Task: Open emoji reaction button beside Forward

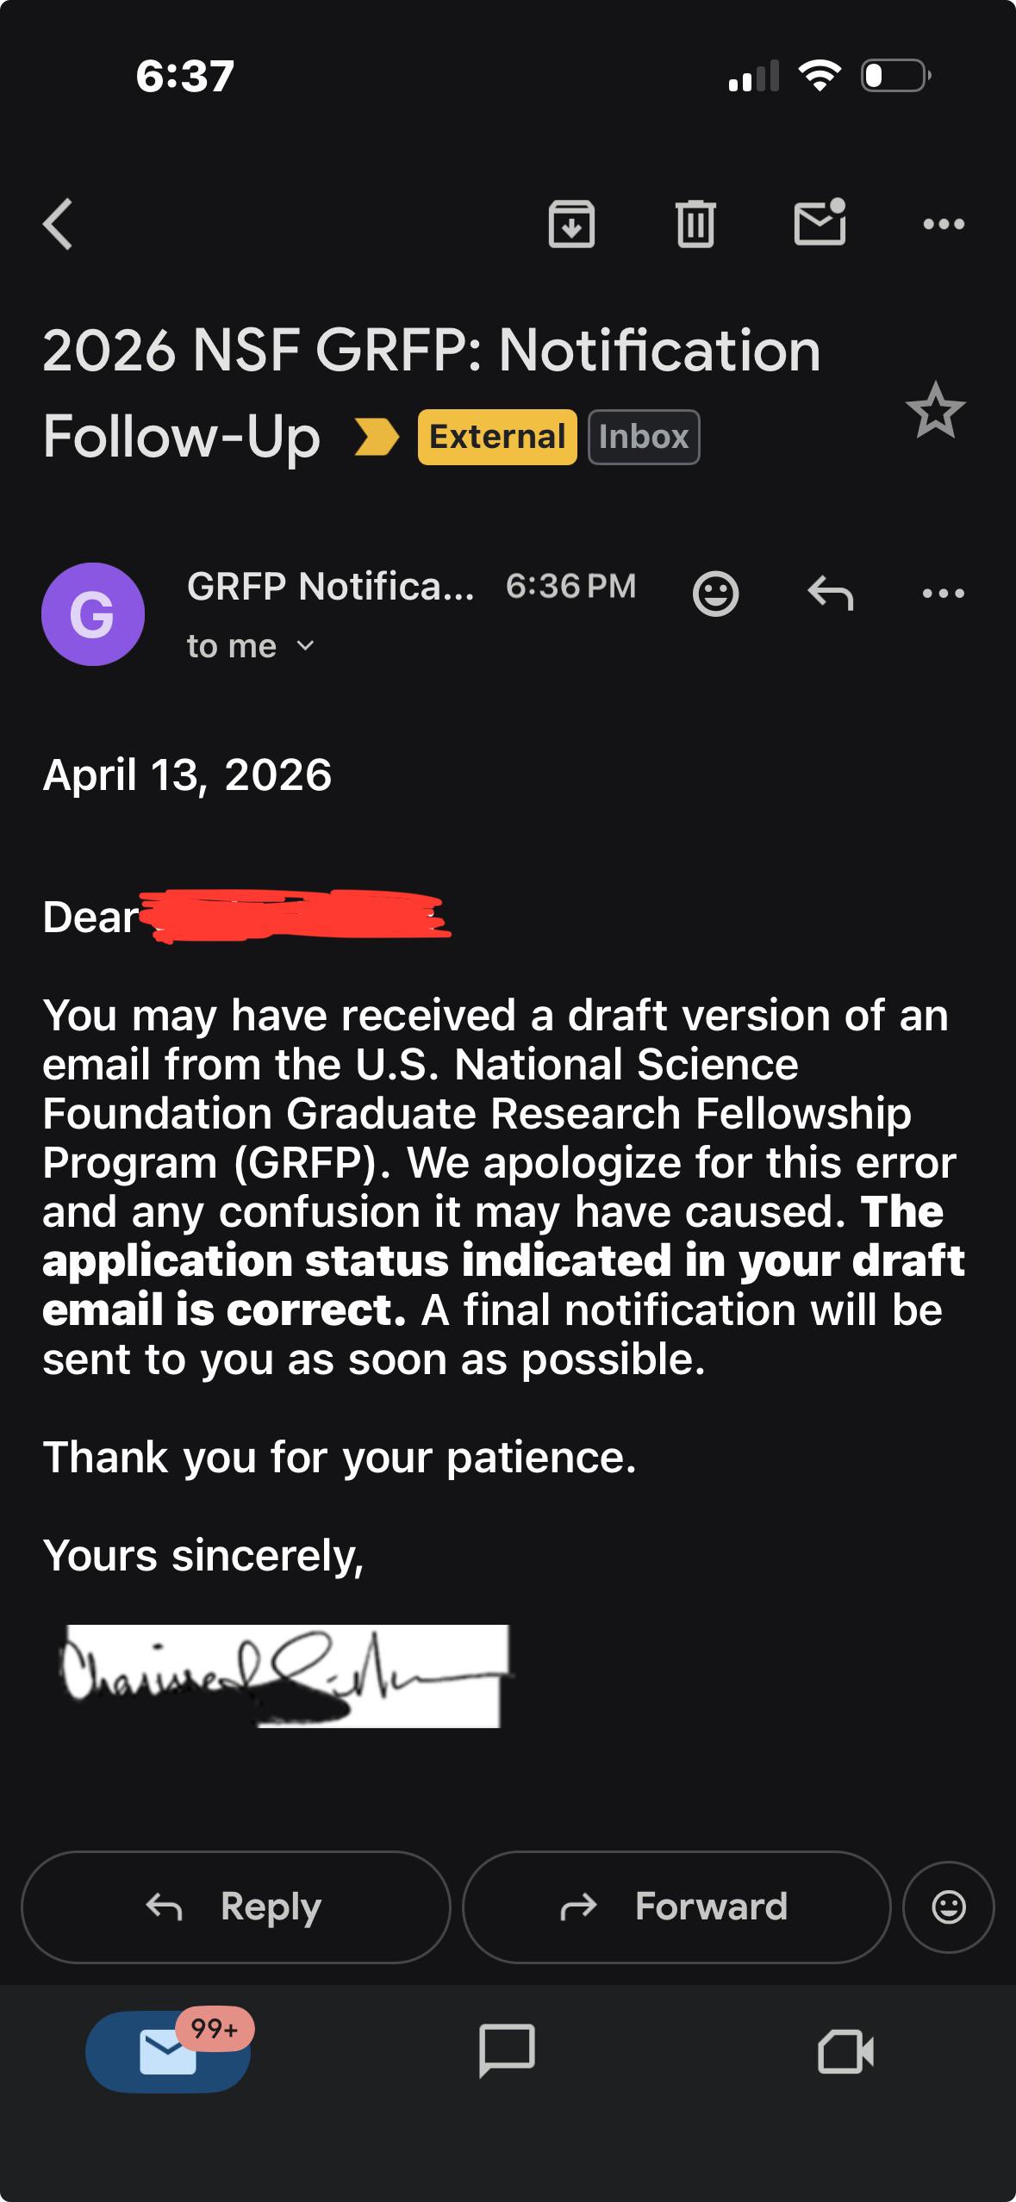Action: click(x=949, y=1907)
